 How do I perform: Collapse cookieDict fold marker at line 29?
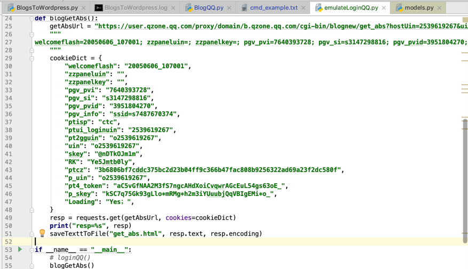coord(31,59)
